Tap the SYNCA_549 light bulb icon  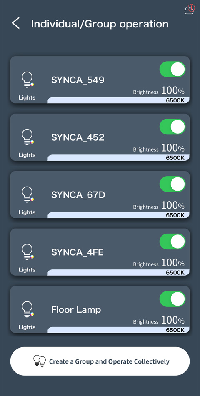27,80
